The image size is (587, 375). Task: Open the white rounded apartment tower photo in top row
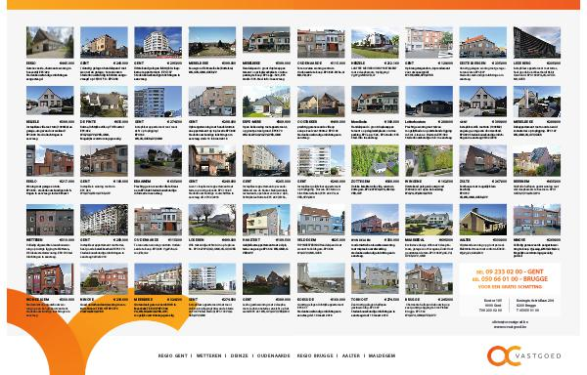click(158, 42)
